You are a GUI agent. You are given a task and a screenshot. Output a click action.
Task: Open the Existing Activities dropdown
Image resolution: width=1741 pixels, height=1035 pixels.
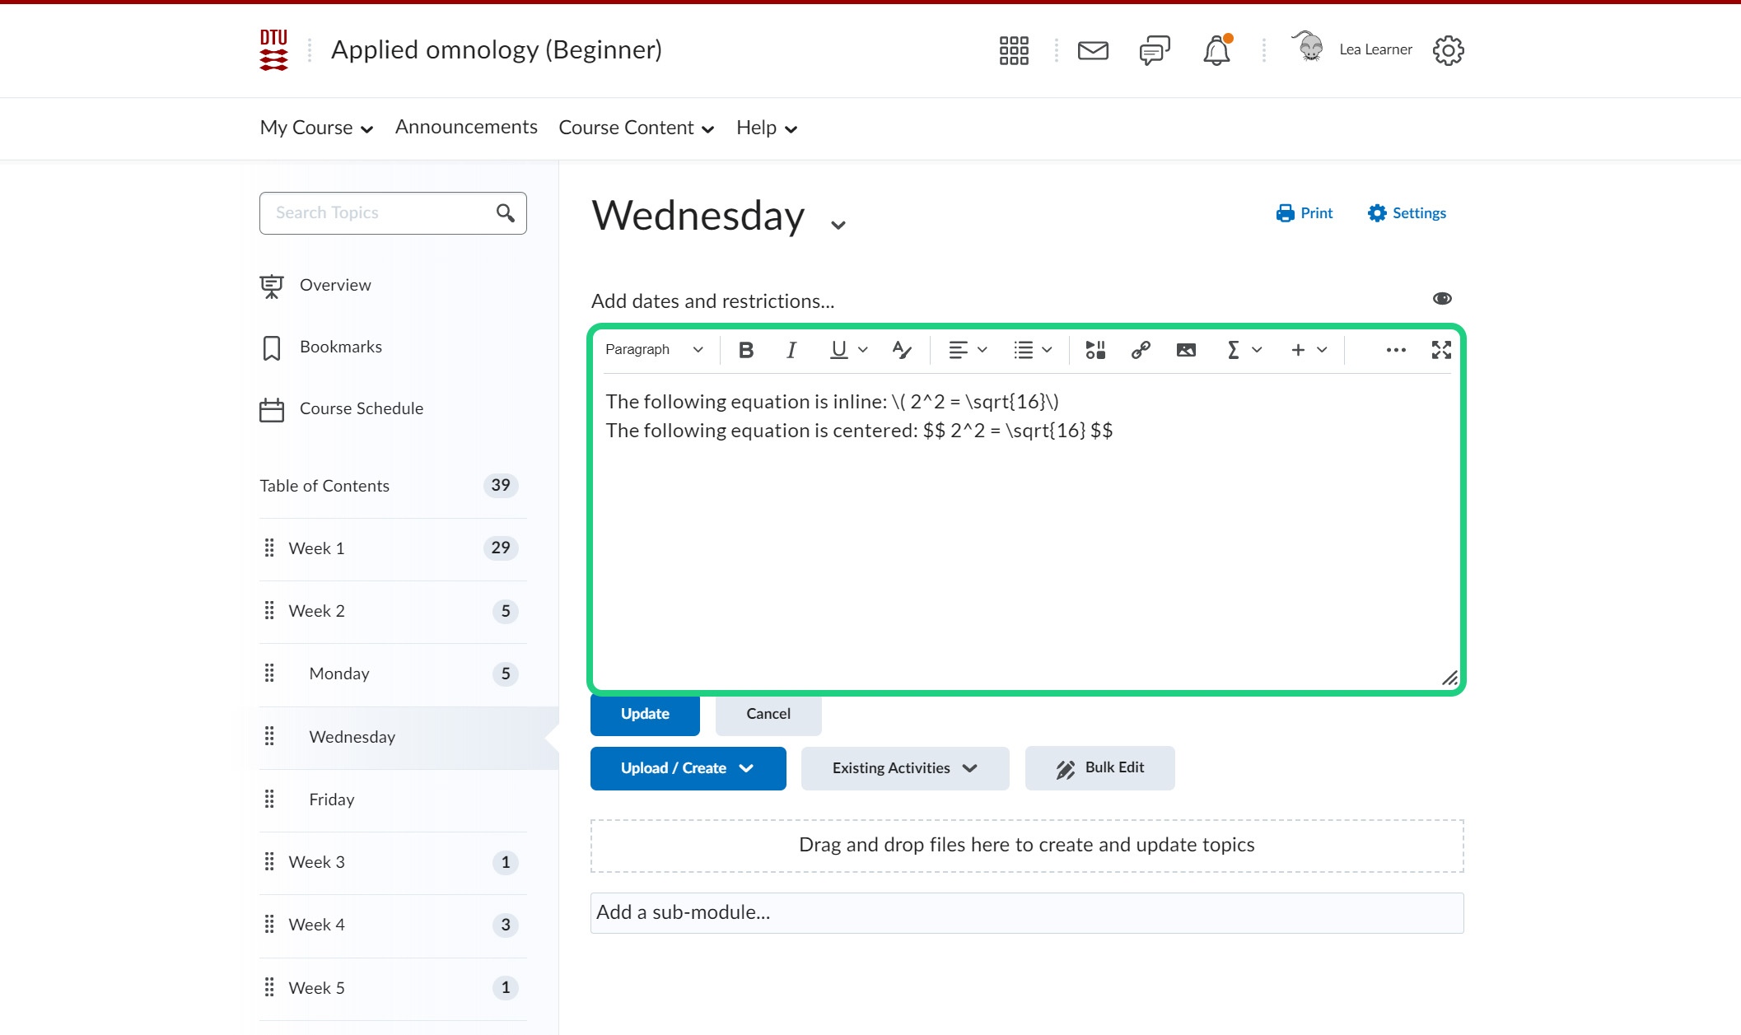(x=904, y=768)
